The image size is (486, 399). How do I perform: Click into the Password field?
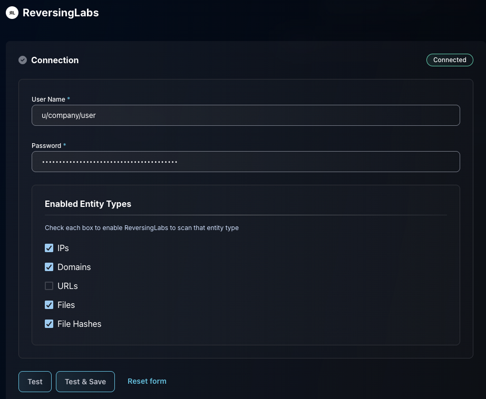coord(246,162)
